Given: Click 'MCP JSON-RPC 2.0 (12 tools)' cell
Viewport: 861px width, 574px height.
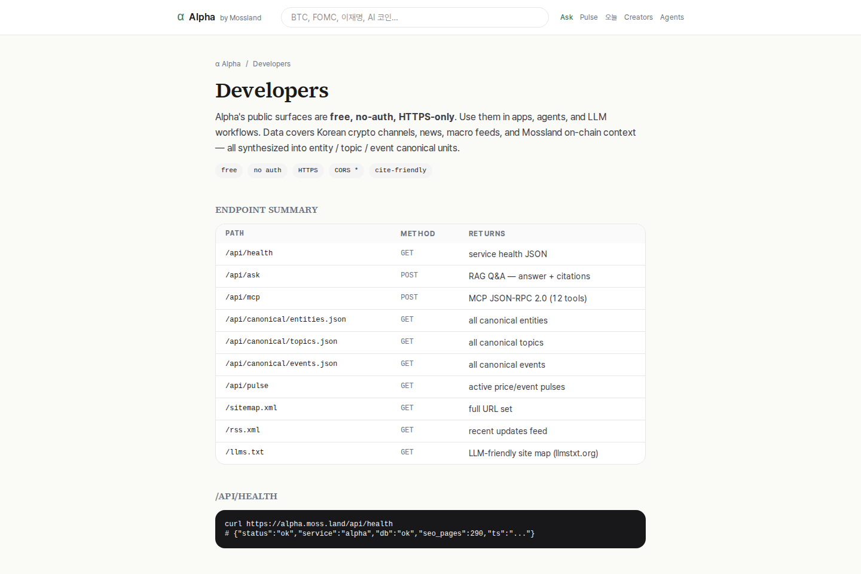Looking at the screenshot, I should [x=527, y=298].
